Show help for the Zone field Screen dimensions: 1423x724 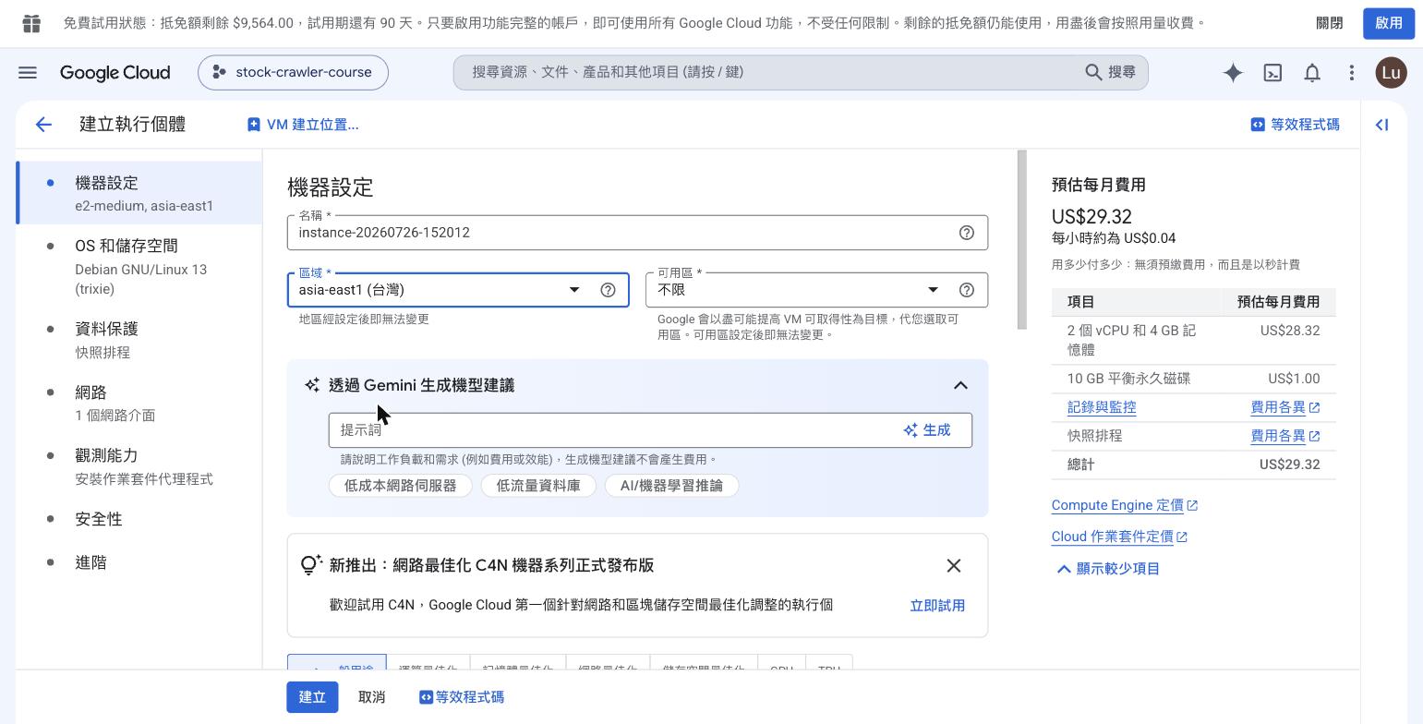pyautogui.click(x=967, y=290)
